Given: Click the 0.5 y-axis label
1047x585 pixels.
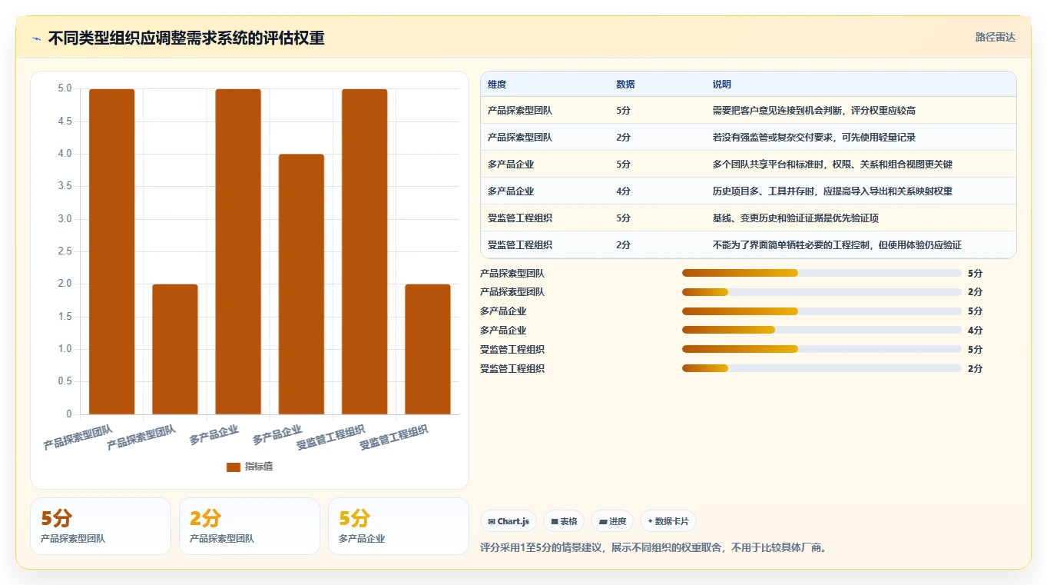Looking at the screenshot, I should click(x=65, y=381).
